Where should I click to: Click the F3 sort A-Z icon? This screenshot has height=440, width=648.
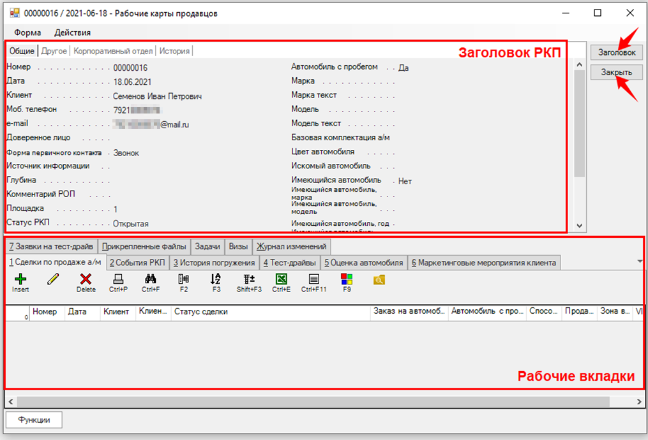pos(216,279)
